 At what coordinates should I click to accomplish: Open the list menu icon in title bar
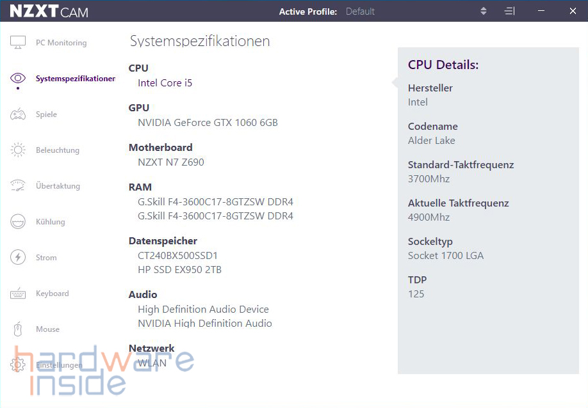point(509,12)
